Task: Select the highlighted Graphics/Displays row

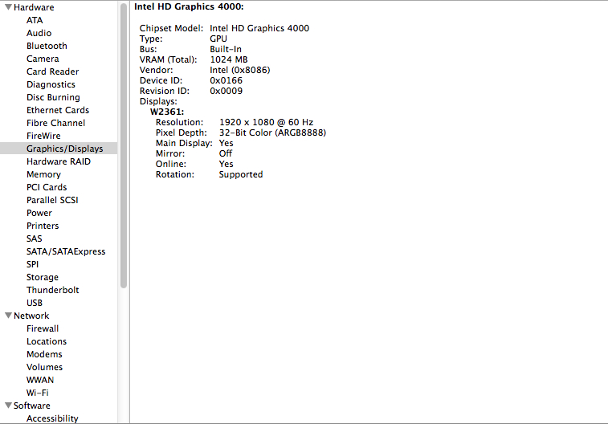Action: point(59,149)
